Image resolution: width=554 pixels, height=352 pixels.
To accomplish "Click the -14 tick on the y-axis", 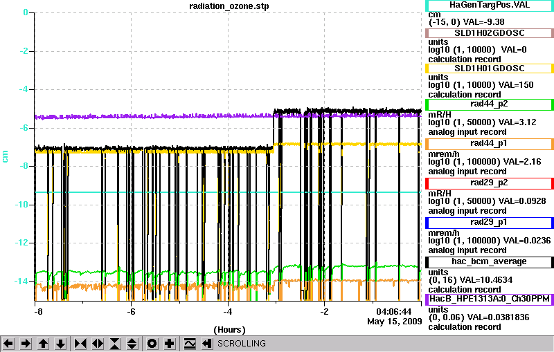I will tap(21, 281).
